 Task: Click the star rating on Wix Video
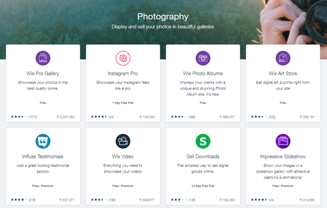(99, 200)
